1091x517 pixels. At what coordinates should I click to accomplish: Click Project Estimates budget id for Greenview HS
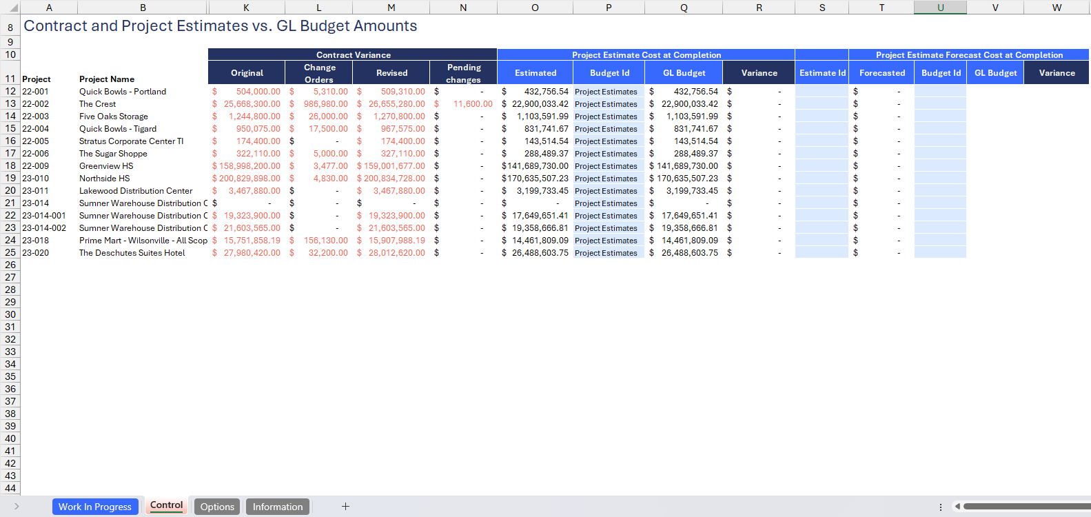(x=609, y=165)
